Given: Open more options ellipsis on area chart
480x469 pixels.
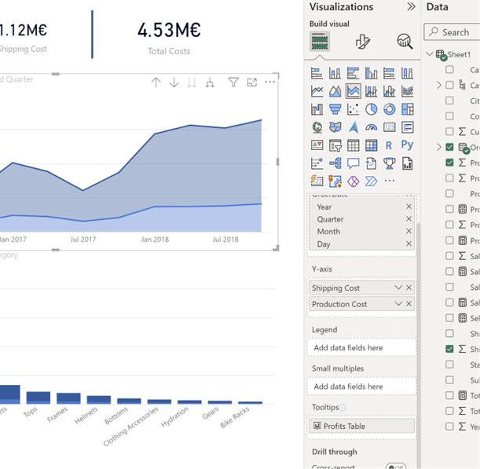Looking at the screenshot, I should [x=269, y=82].
